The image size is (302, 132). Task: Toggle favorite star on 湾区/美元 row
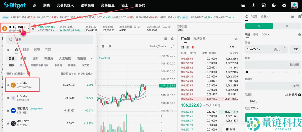(x=8, y=110)
